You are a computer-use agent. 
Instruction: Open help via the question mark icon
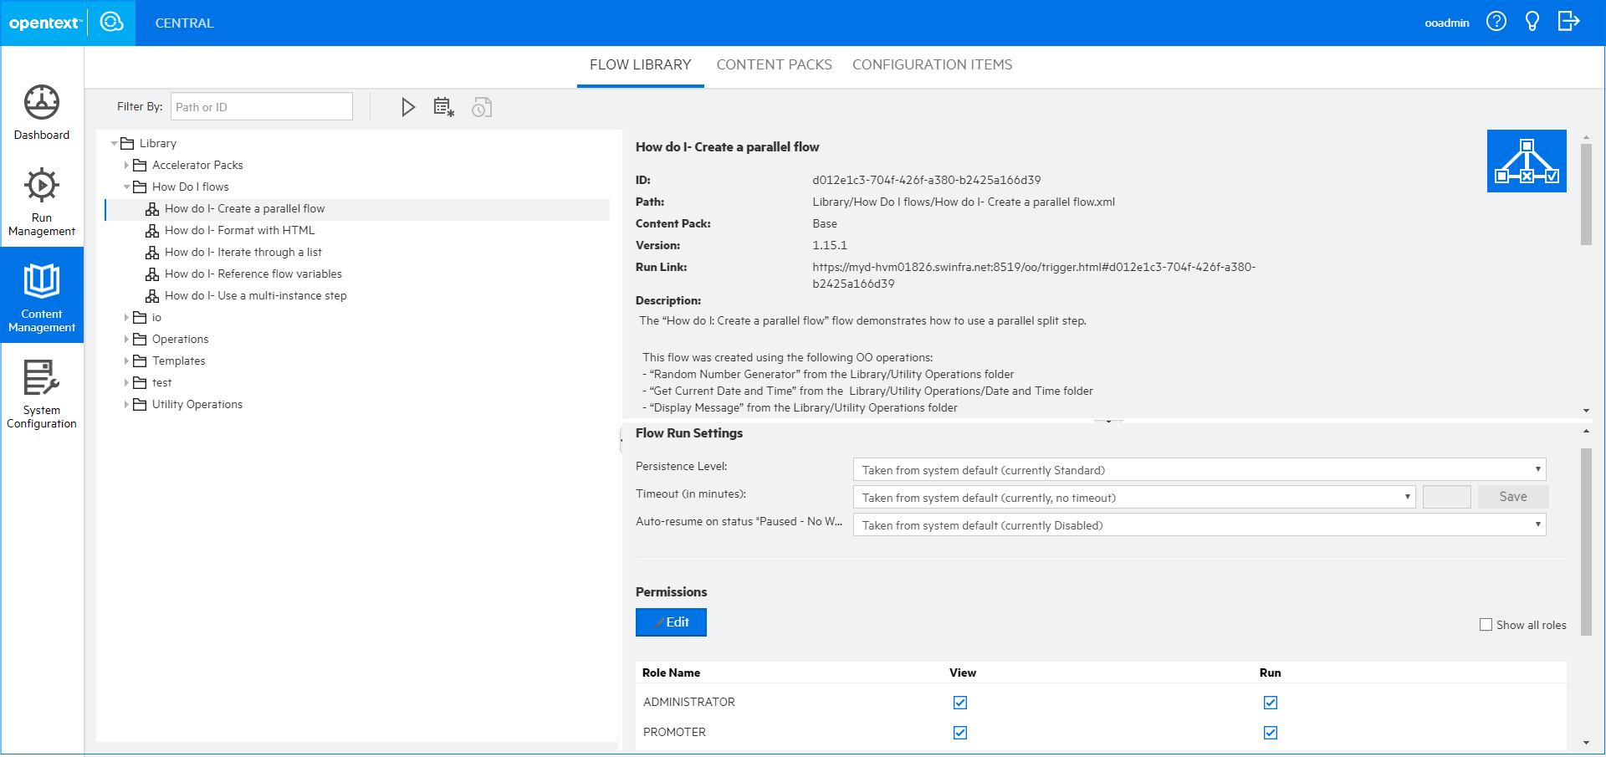[1496, 21]
